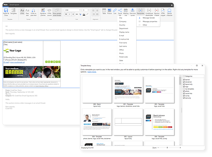Insert a Conditional placeholder
Image resolution: width=212 pixels, height=157 pixels.
pyautogui.click(x=149, y=12)
